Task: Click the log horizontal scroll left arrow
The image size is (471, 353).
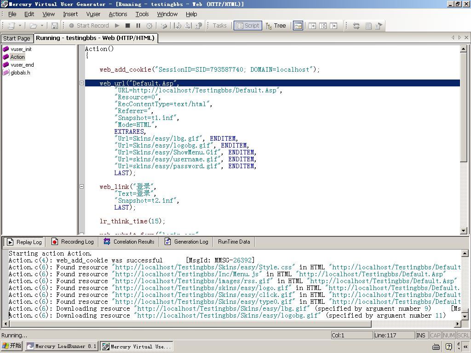Action: [x=6, y=324]
